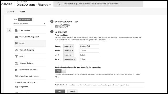
Task: Click the back arrow icon in sidebar
Action: pyautogui.click(x=9, y=30)
